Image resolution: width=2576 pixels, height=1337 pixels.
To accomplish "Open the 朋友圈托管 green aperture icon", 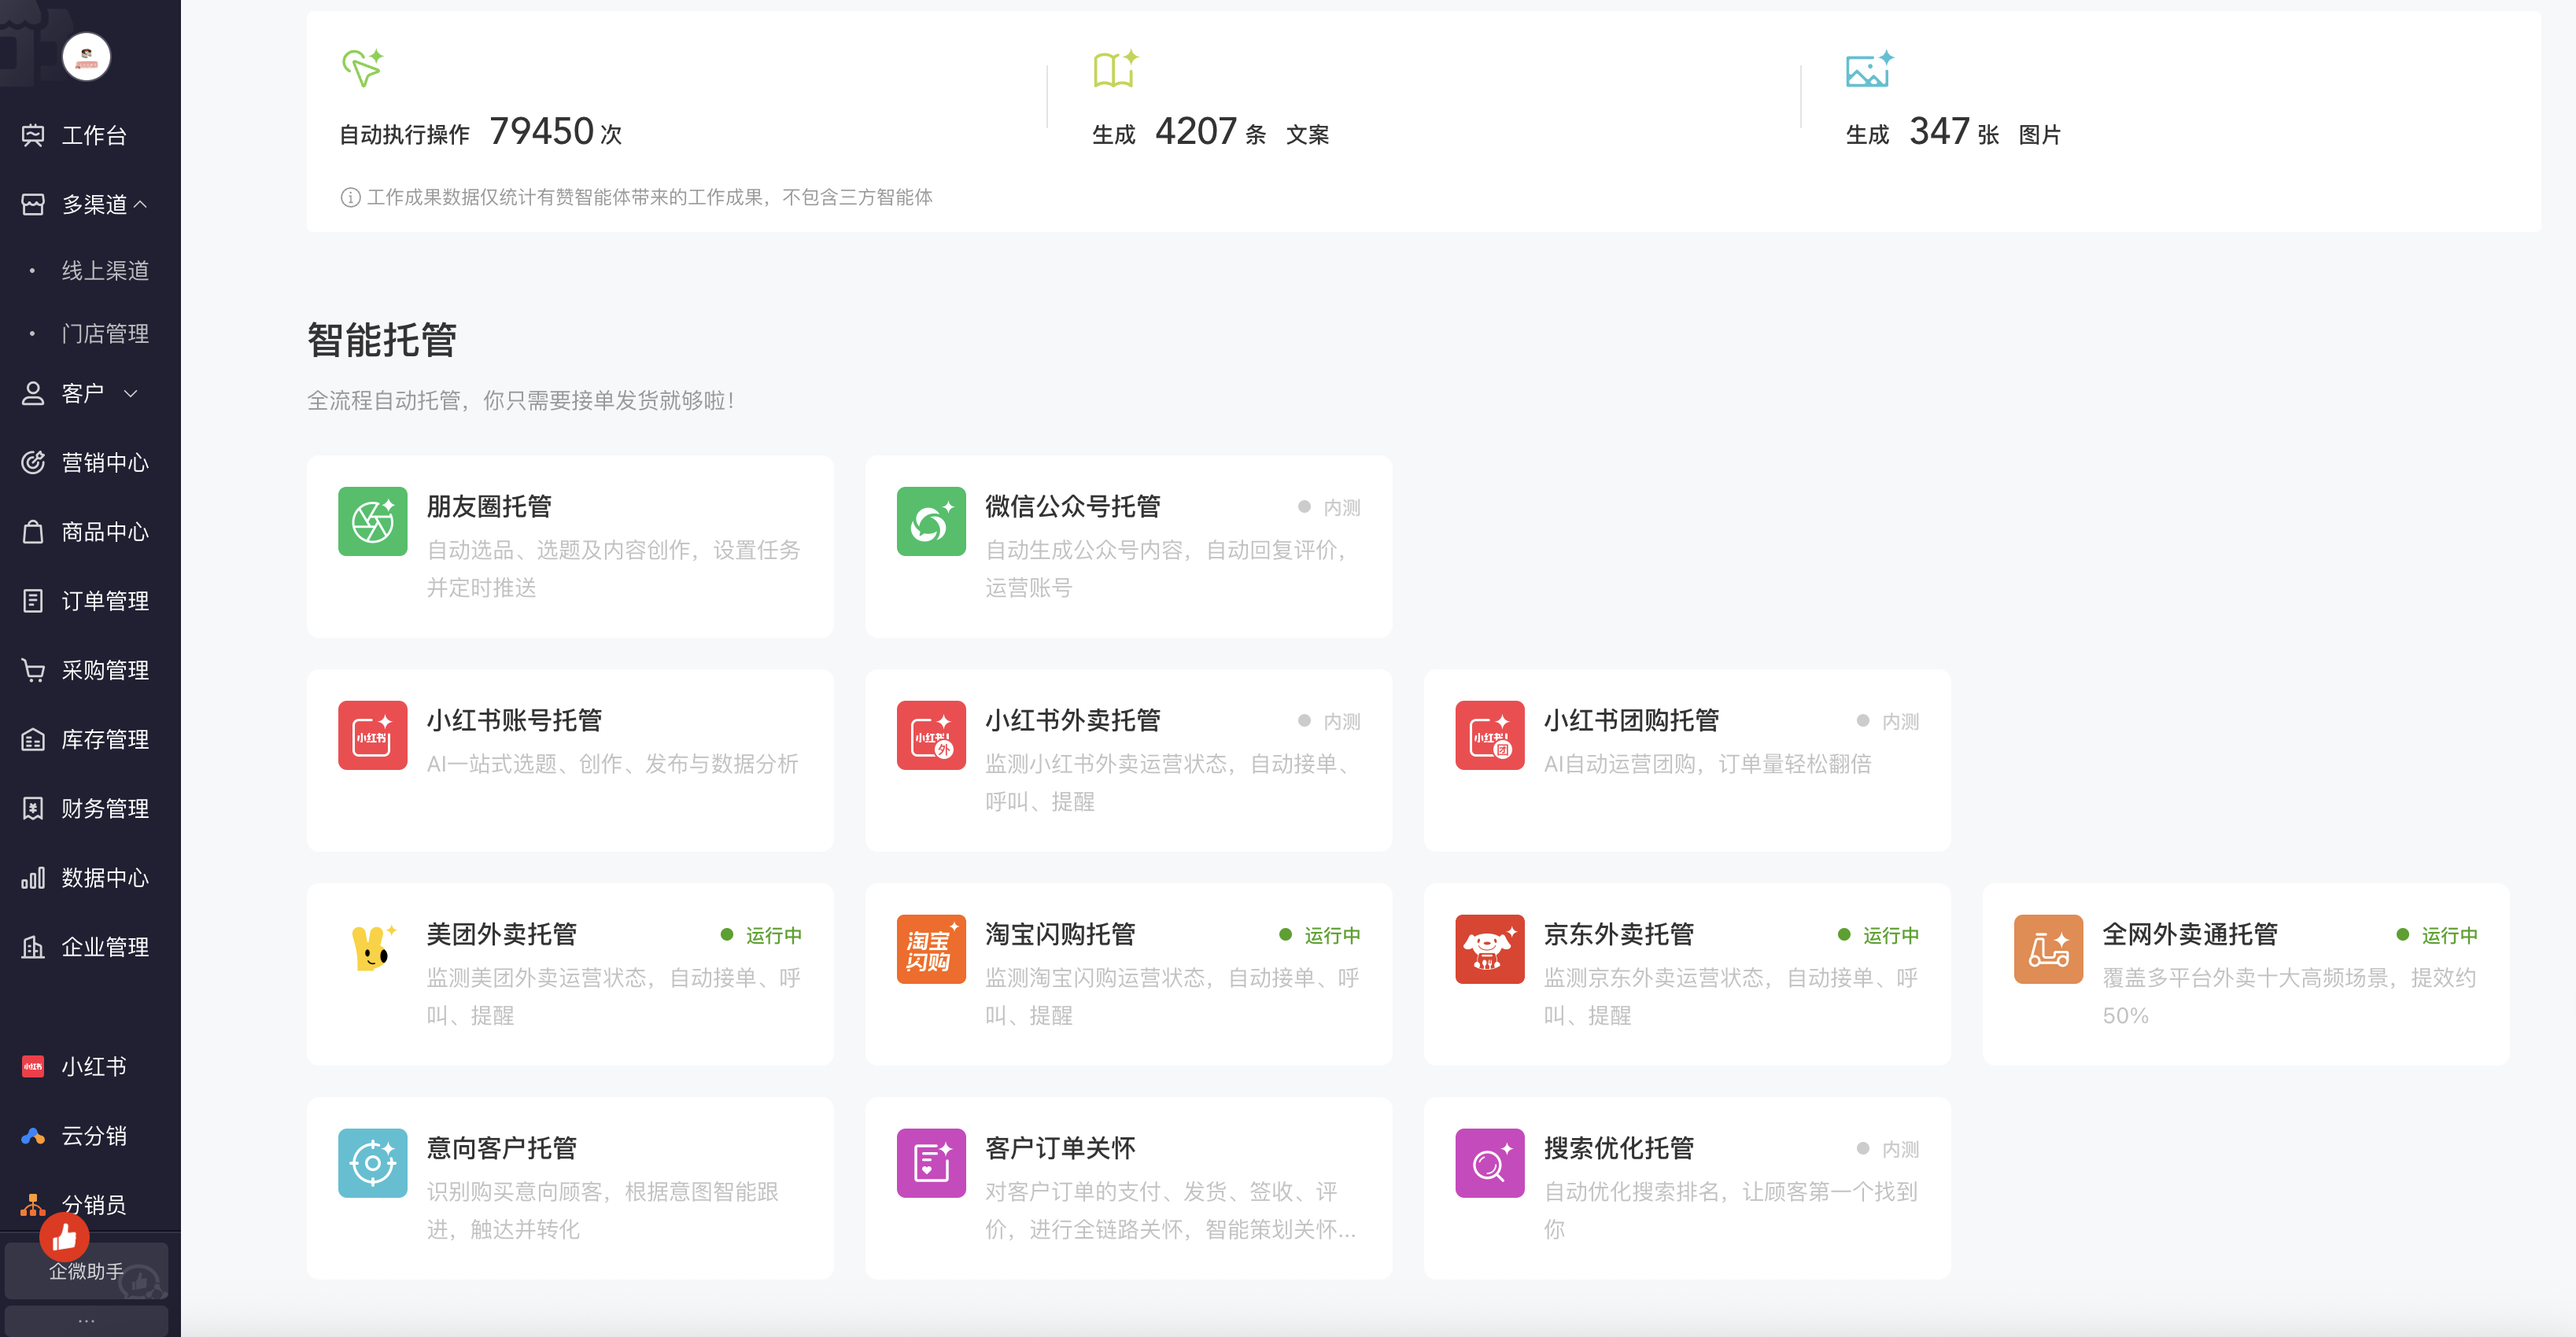I will pyautogui.click(x=372, y=521).
